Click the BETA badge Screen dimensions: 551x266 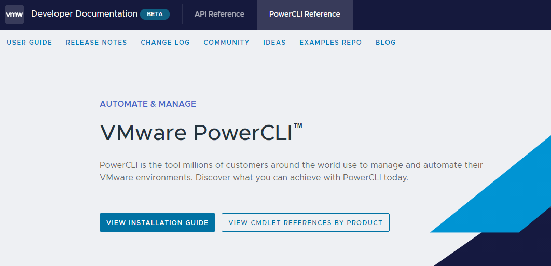pos(155,15)
